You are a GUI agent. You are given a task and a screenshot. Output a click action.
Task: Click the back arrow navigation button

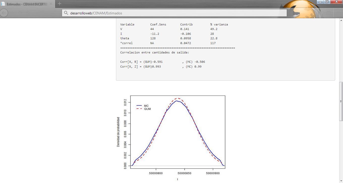[x=4, y=13]
